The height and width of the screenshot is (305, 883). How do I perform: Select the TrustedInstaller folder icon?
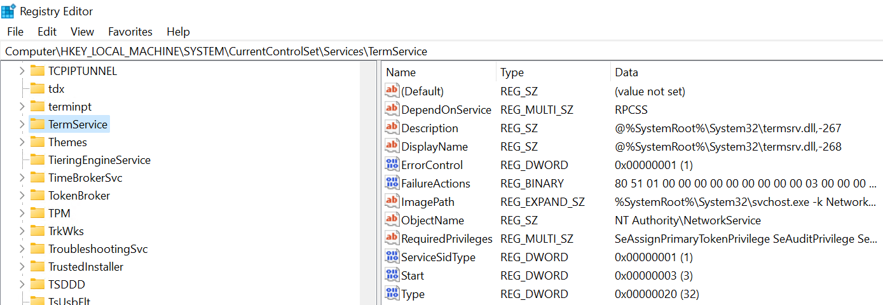tap(38, 266)
